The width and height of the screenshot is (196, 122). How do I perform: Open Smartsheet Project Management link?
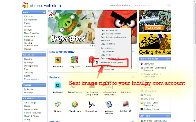point(152,75)
